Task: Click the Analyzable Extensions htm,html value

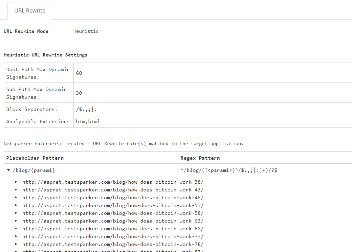Action: coord(88,121)
